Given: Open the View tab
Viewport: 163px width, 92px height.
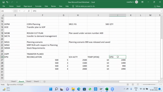Looking at the screenshot, I should tap(61, 6).
